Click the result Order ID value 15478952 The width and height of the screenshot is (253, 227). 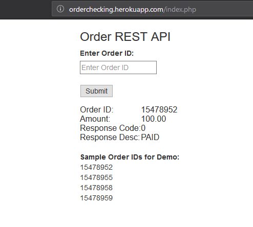pos(159,109)
